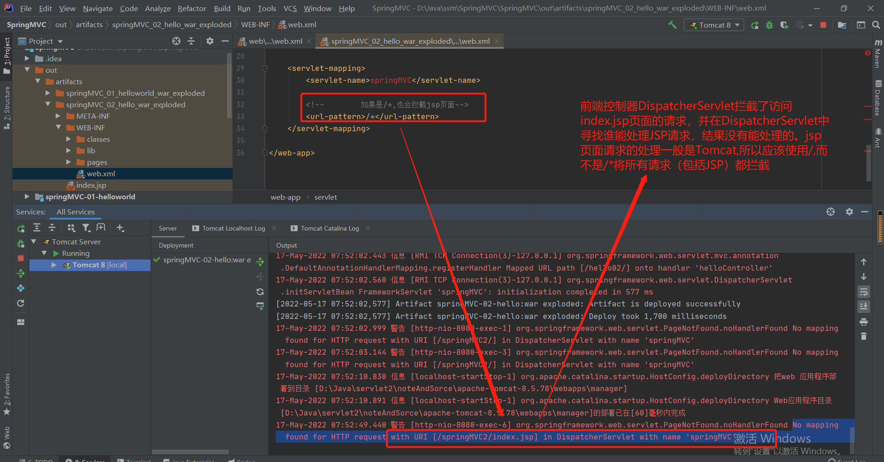The height and width of the screenshot is (462, 884).
Task: Click print icon in output console toolbar
Action: pos(864,322)
